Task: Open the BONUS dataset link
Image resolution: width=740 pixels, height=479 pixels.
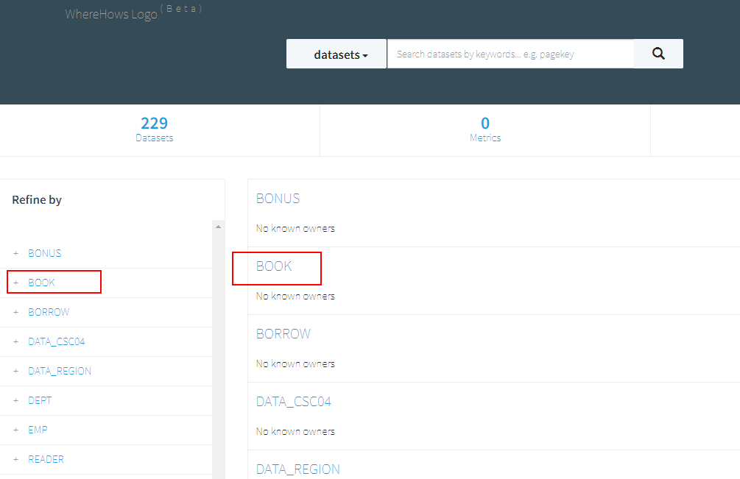Action: point(278,198)
